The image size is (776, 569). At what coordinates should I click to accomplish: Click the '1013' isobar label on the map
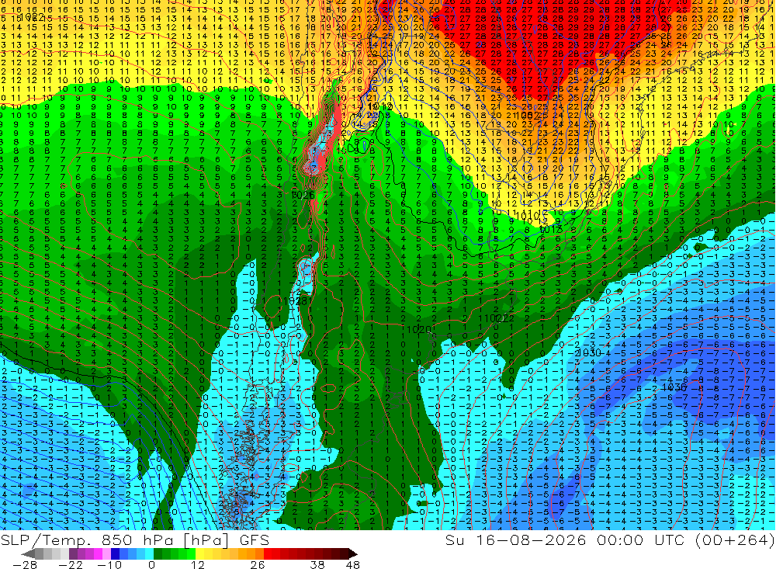coord(550,229)
